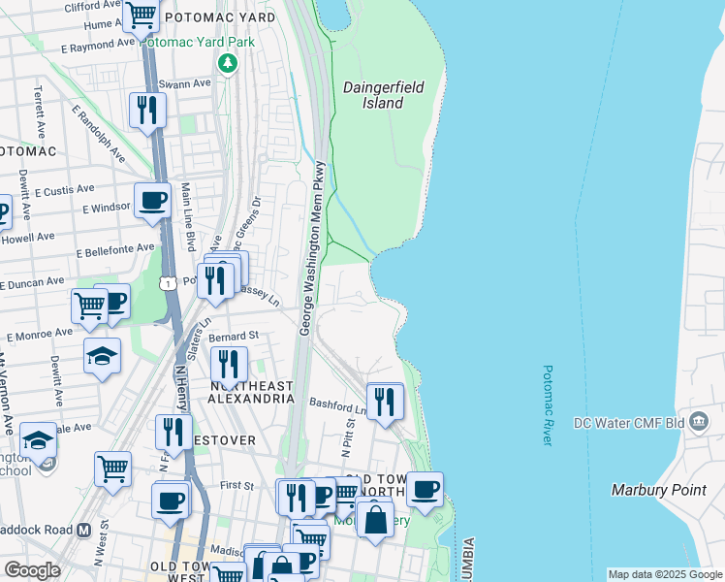Click the Bashford Ln street label
725x582 pixels.
(x=337, y=405)
